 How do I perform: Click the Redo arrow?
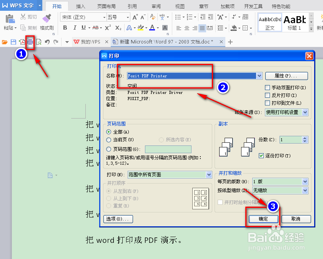[x=56, y=42]
